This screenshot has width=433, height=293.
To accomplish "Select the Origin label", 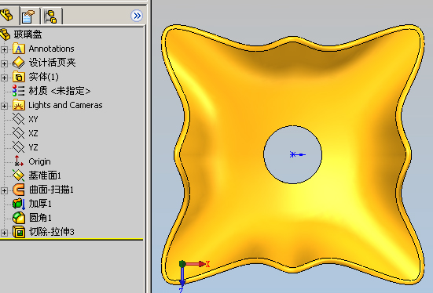I will click(39, 161).
